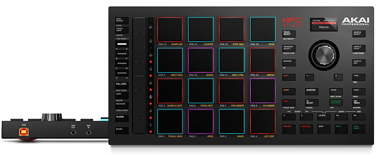The width and height of the screenshot is (378, 155).
Task: Hit Pad 3 labeled WAVE
Action: 232,121
